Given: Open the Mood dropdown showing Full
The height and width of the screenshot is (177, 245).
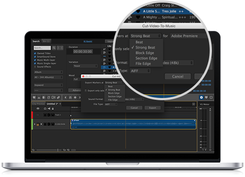Looking at the screenshot, I should 76,79.
